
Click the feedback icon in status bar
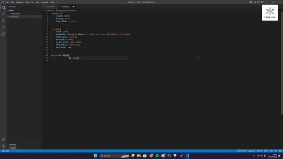[276, 151]
